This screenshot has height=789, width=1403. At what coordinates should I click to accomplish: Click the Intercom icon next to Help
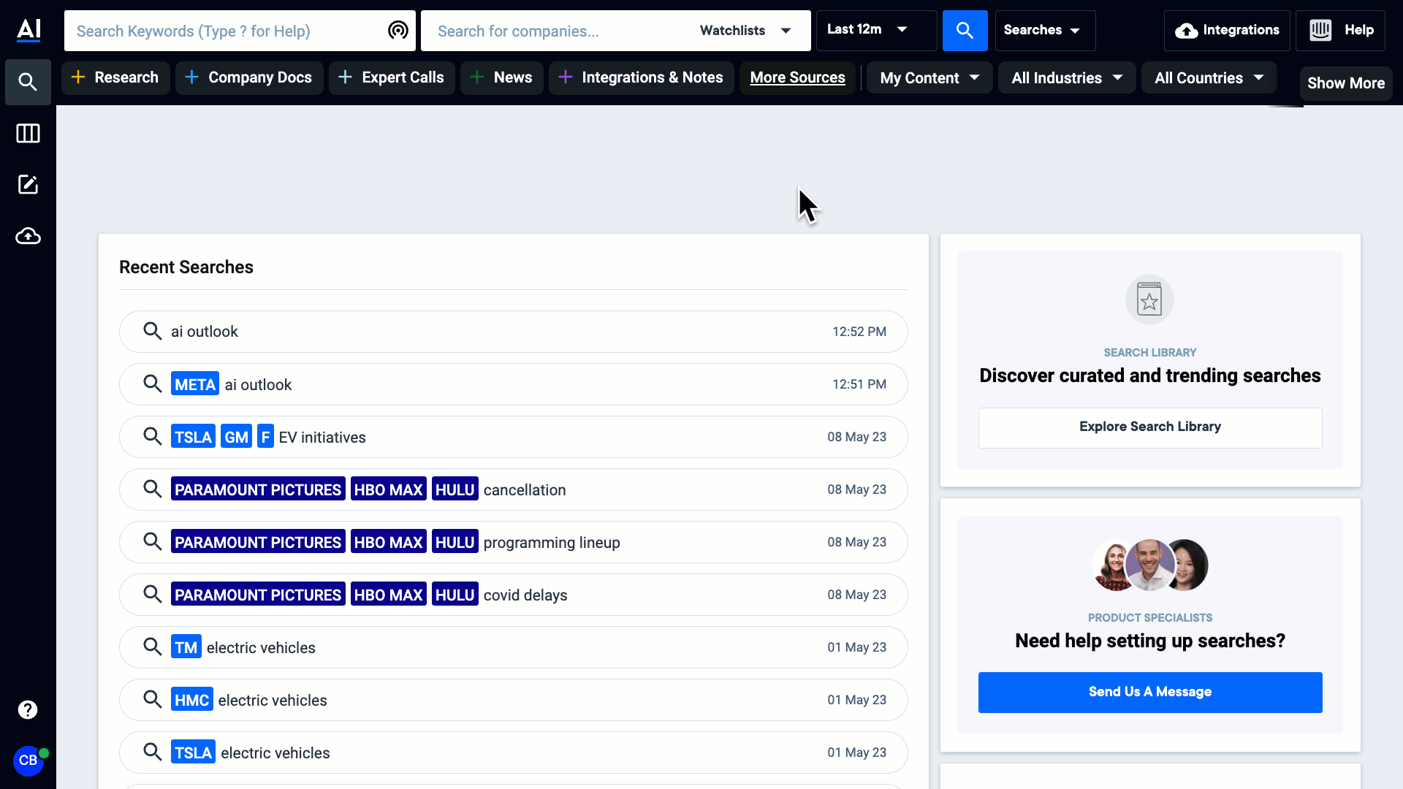(1320, 30)
